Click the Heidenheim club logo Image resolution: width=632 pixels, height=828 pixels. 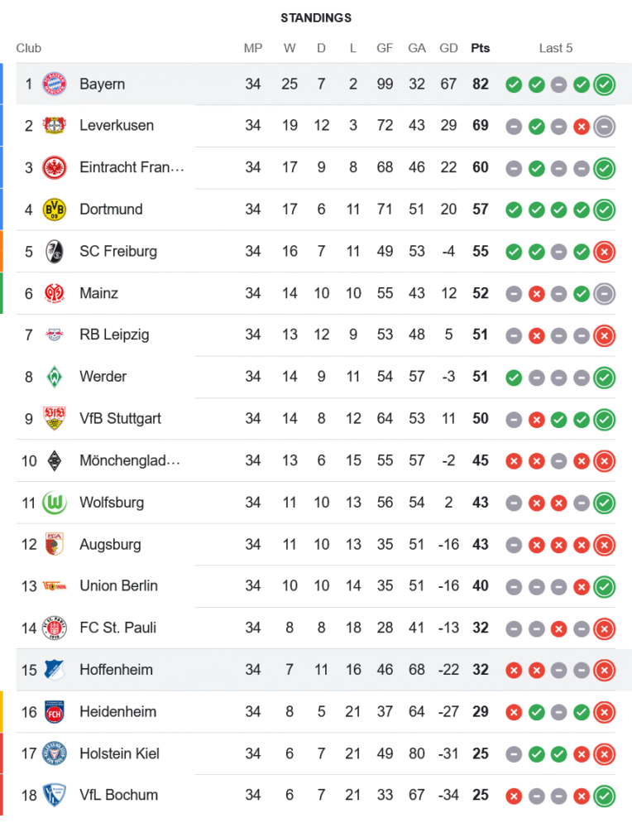pos(54,712)
